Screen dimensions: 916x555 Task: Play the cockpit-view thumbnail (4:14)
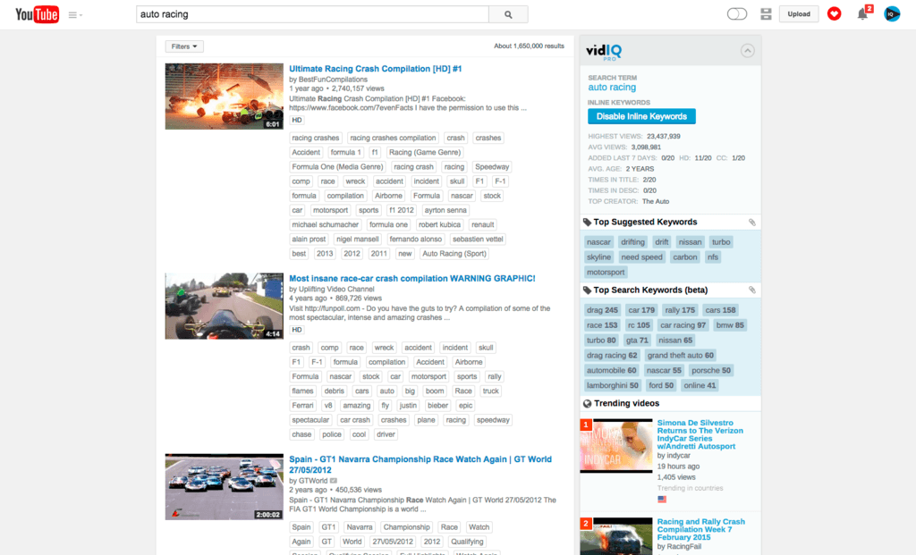pos(225,306)
